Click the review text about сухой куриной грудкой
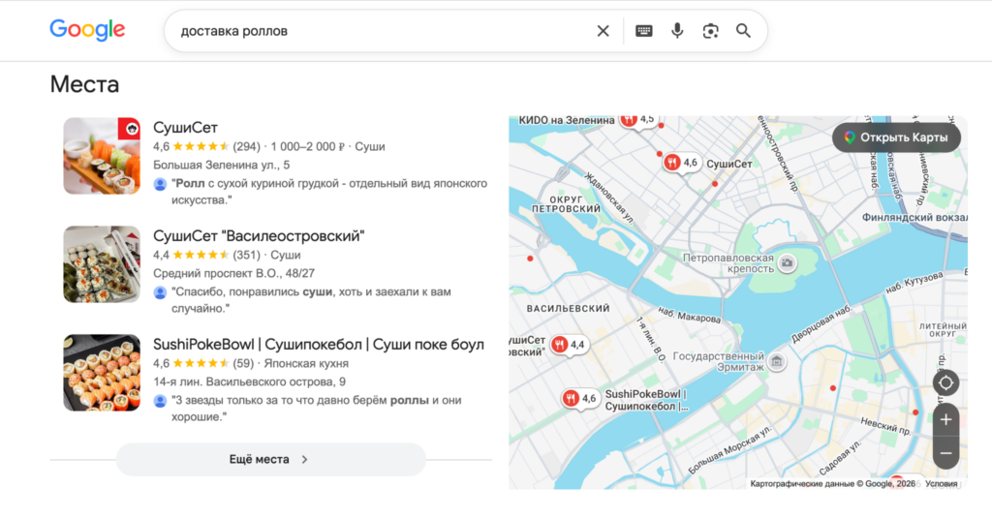Screen dimensions: 992x518 pos(329,192)
